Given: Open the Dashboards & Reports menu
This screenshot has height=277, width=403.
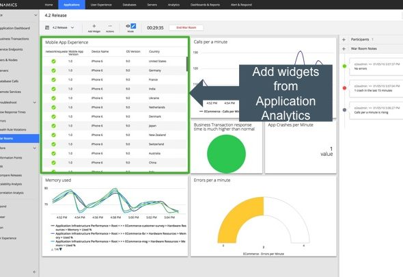Looking at the screenshot, I should coord(205,5).
